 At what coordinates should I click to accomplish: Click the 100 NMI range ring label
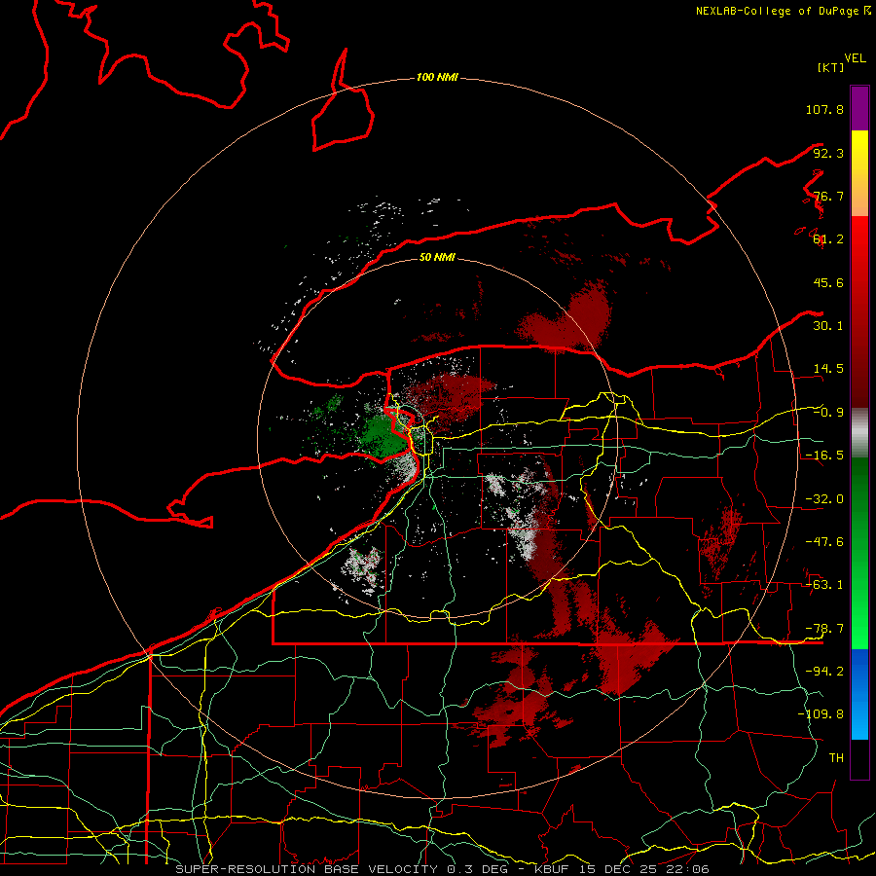(437, 77)
